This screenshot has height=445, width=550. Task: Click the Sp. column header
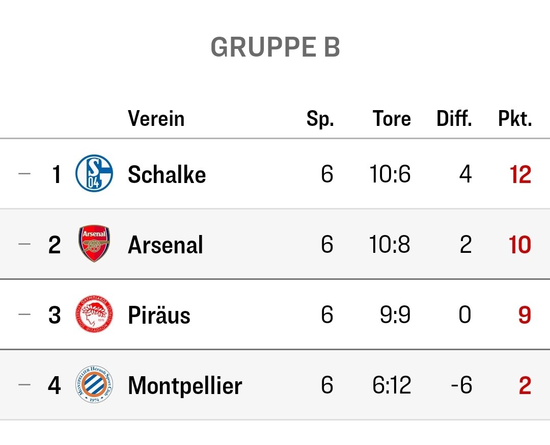(x=320, y=119)
